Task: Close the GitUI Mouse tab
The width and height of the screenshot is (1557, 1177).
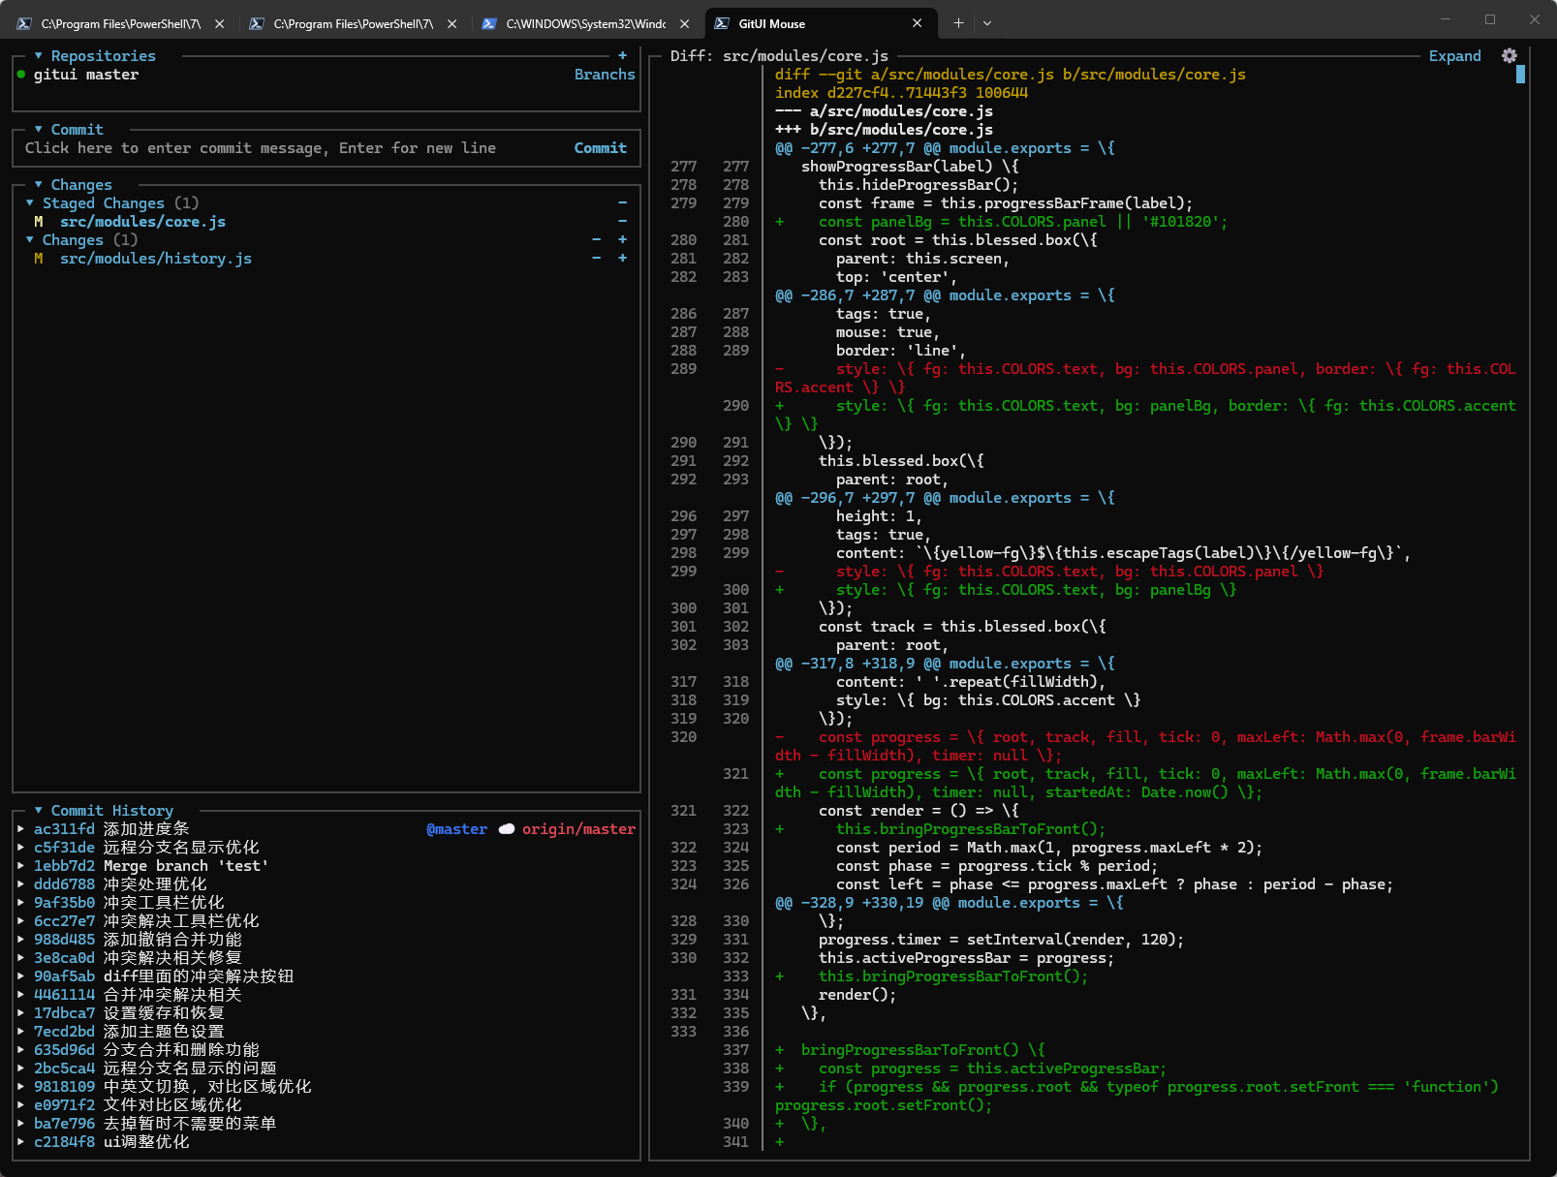Action: point(918,23)
